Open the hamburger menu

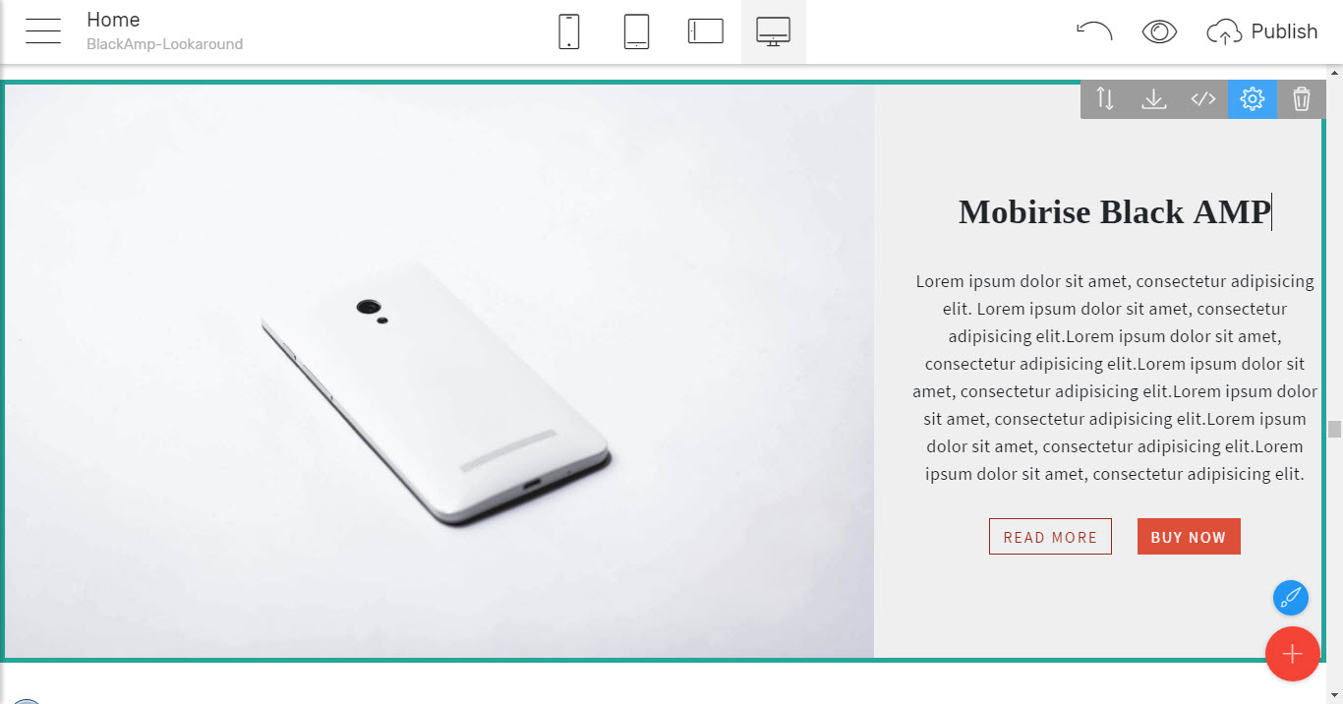(x=43, y=31)
